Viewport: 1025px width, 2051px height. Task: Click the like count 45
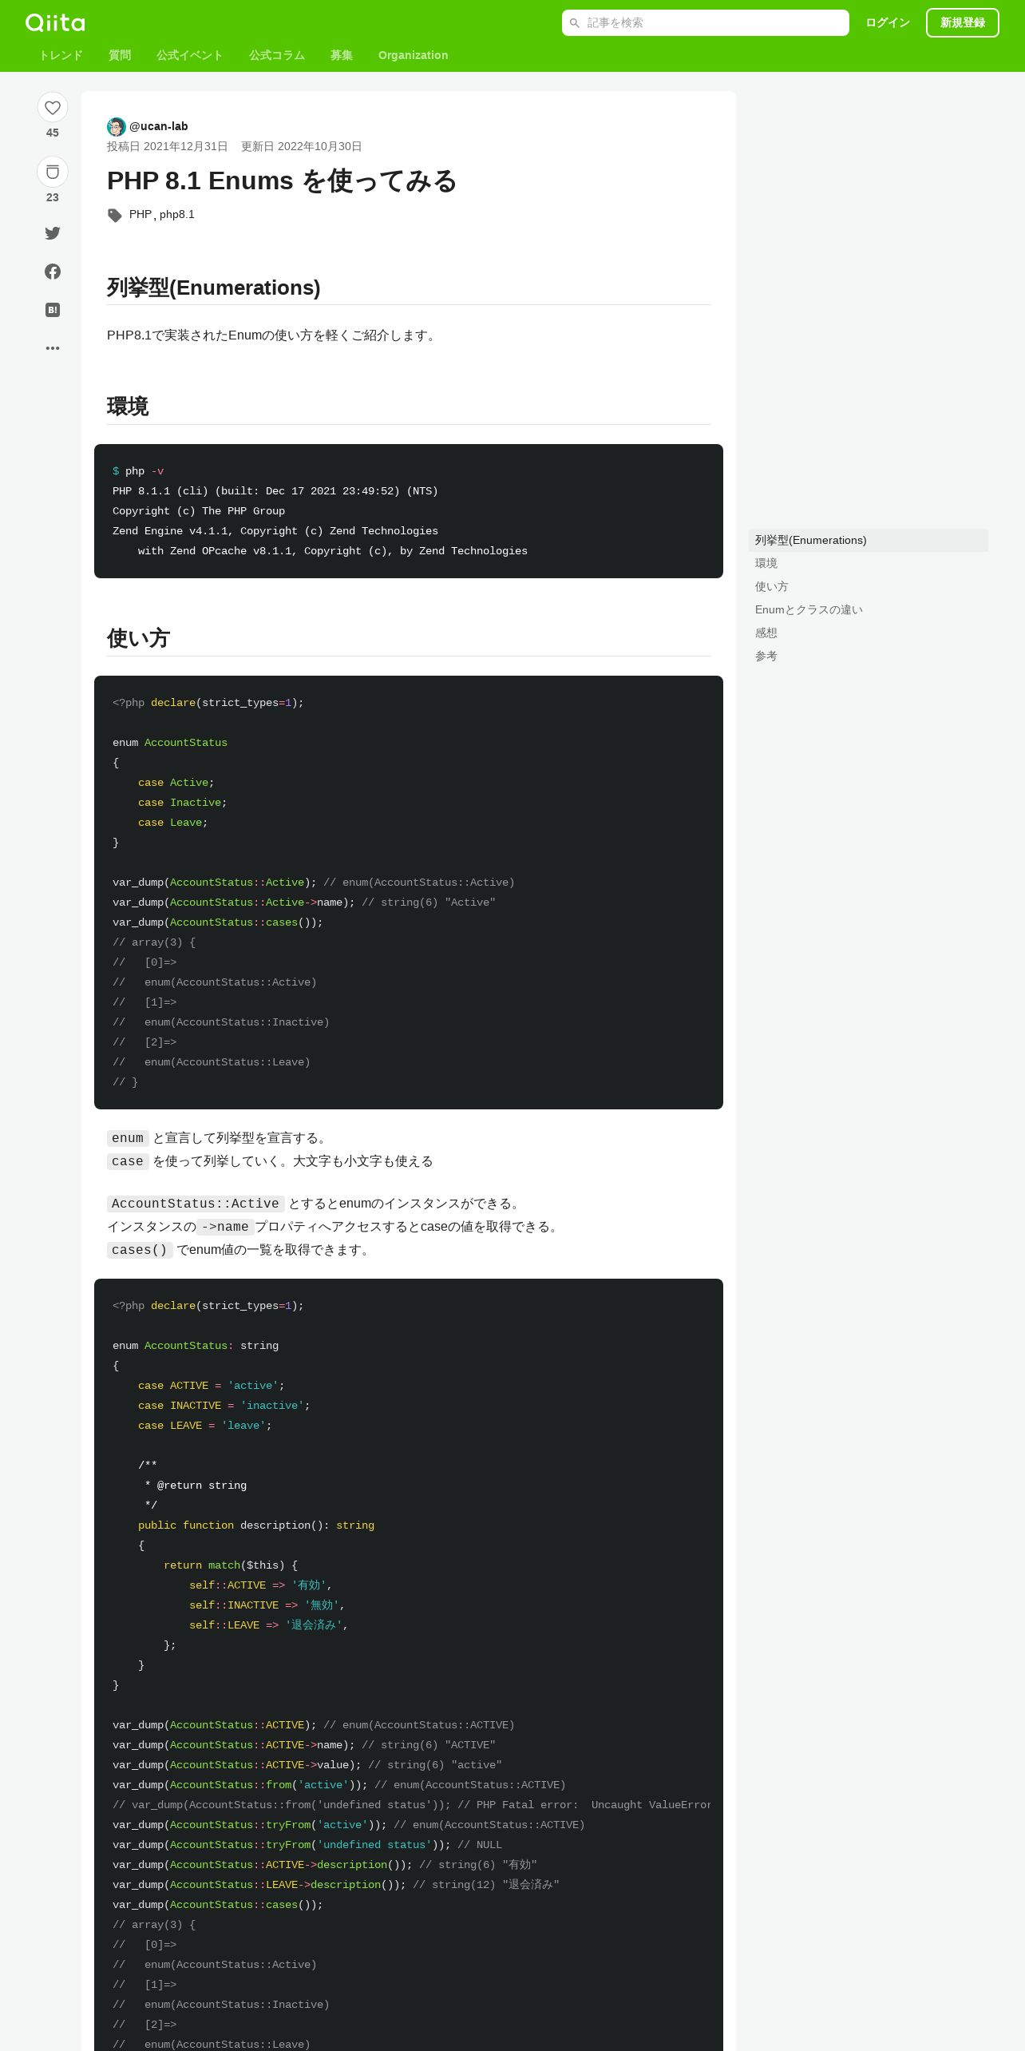pyautogui.click(x=53, y=133)
